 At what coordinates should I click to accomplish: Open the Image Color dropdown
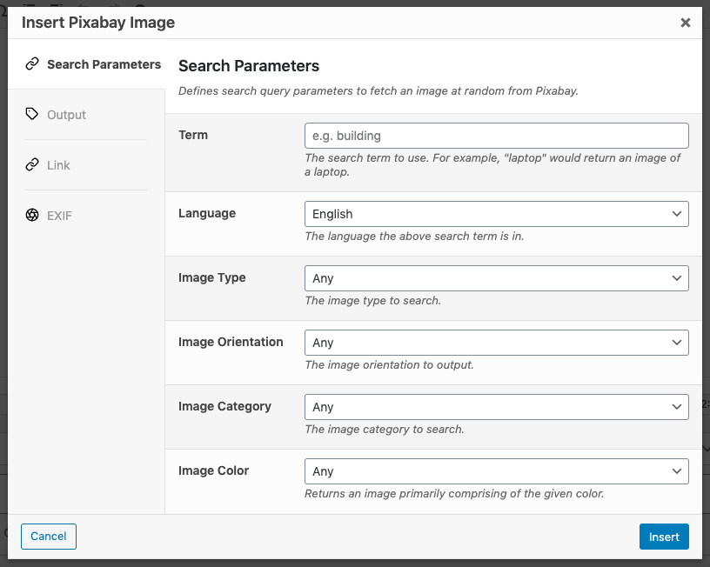click(x=496, y=471)
